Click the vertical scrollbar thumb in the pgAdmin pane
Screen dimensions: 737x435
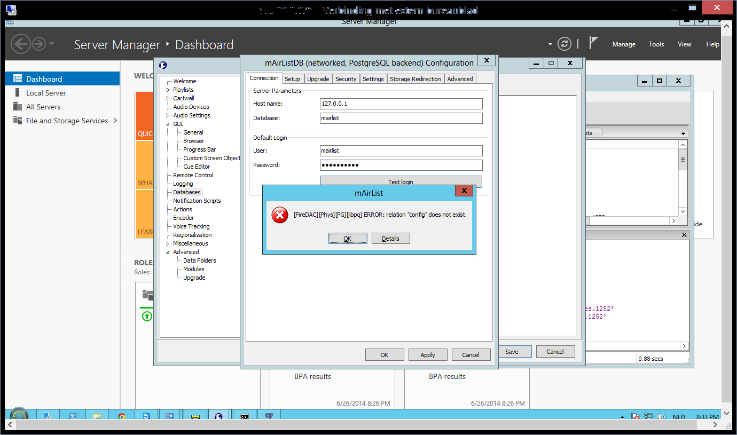[683, 160]
